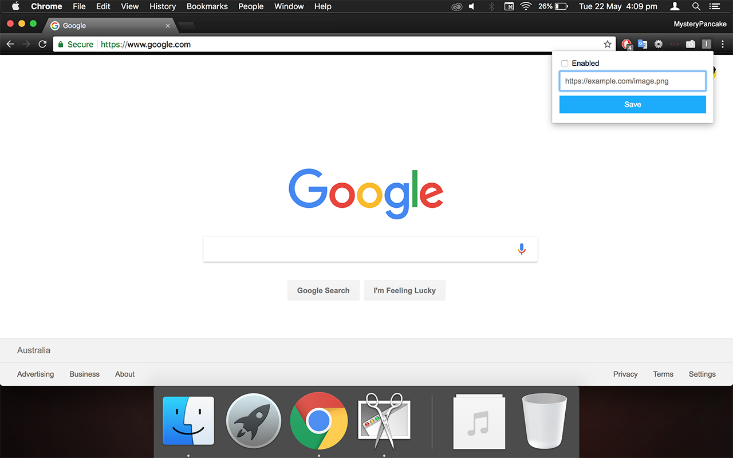733x458 pixels.
Task: Bookmark this page with the star icon
Action: click(x=608, y=44)
